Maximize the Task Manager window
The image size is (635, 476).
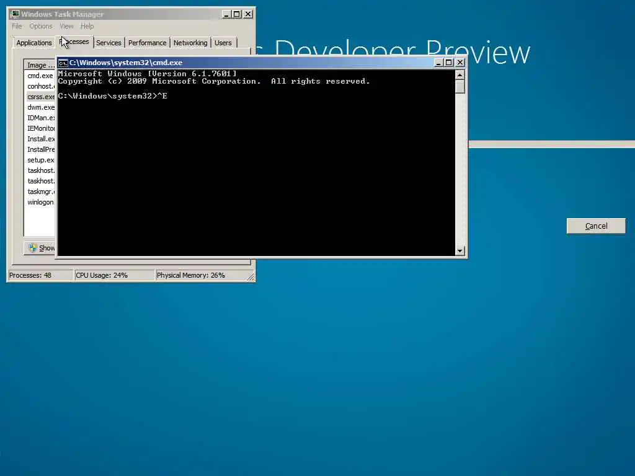pyautogui.click(x=237, y=14)
